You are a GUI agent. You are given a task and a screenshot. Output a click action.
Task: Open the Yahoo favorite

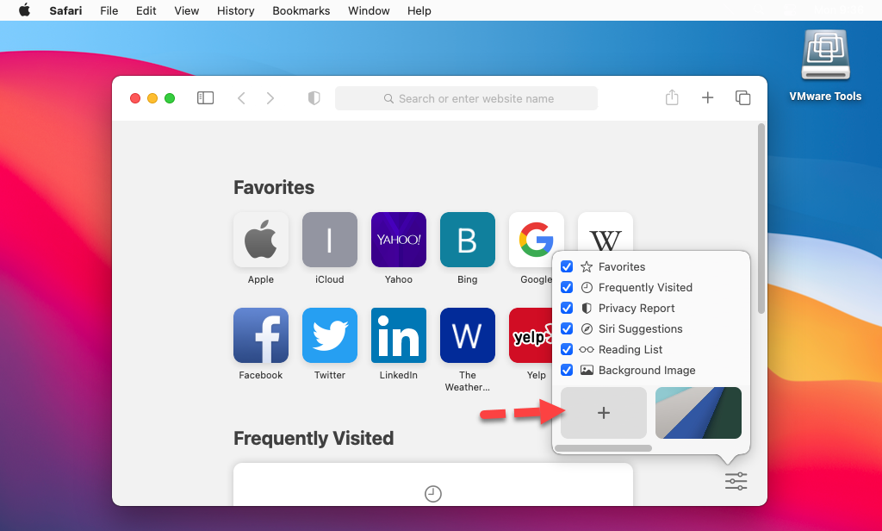[x=398, y=240]
